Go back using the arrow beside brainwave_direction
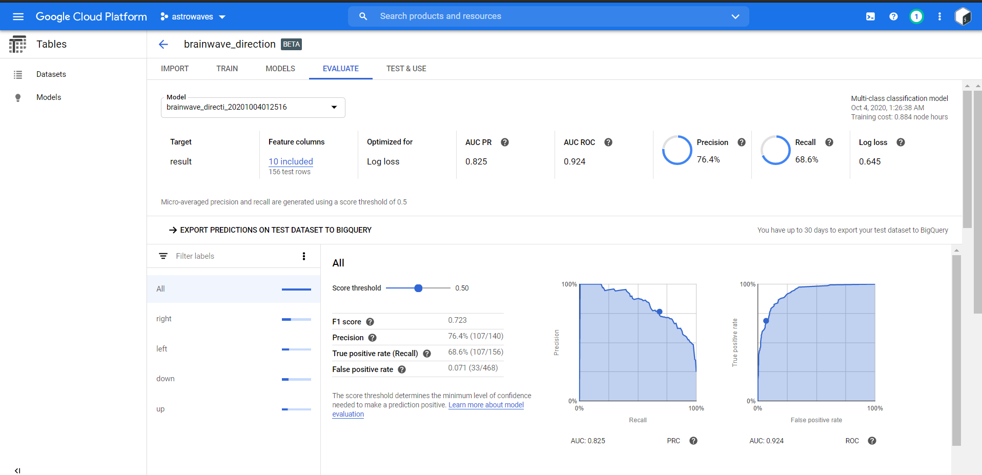 [x=163, y=45]
